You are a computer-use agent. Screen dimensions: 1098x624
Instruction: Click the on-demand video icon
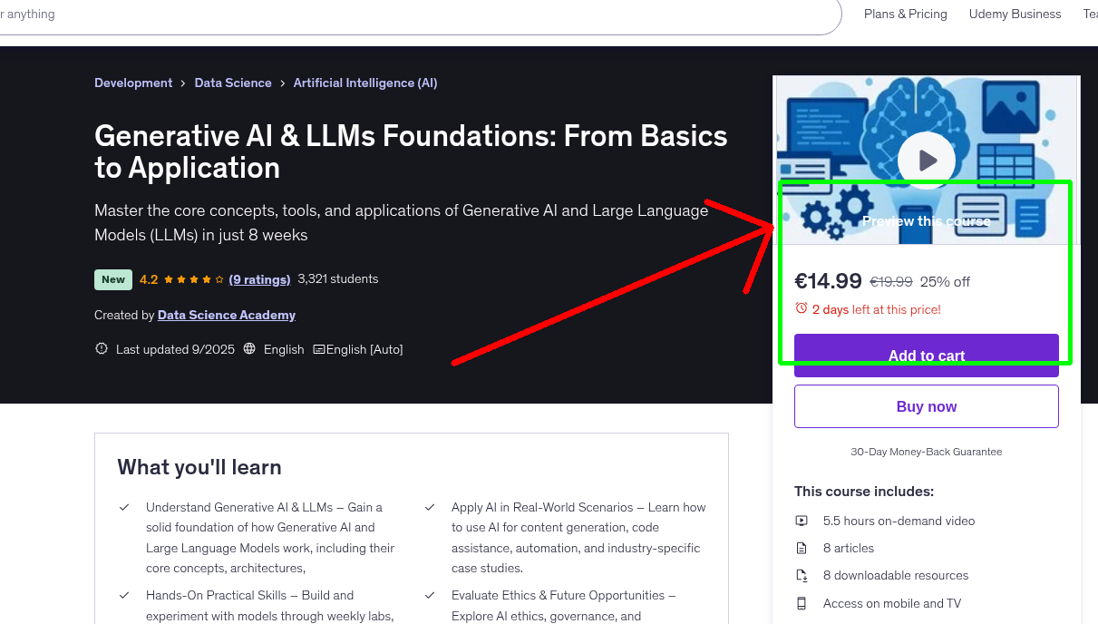click(x=802, y=521)
